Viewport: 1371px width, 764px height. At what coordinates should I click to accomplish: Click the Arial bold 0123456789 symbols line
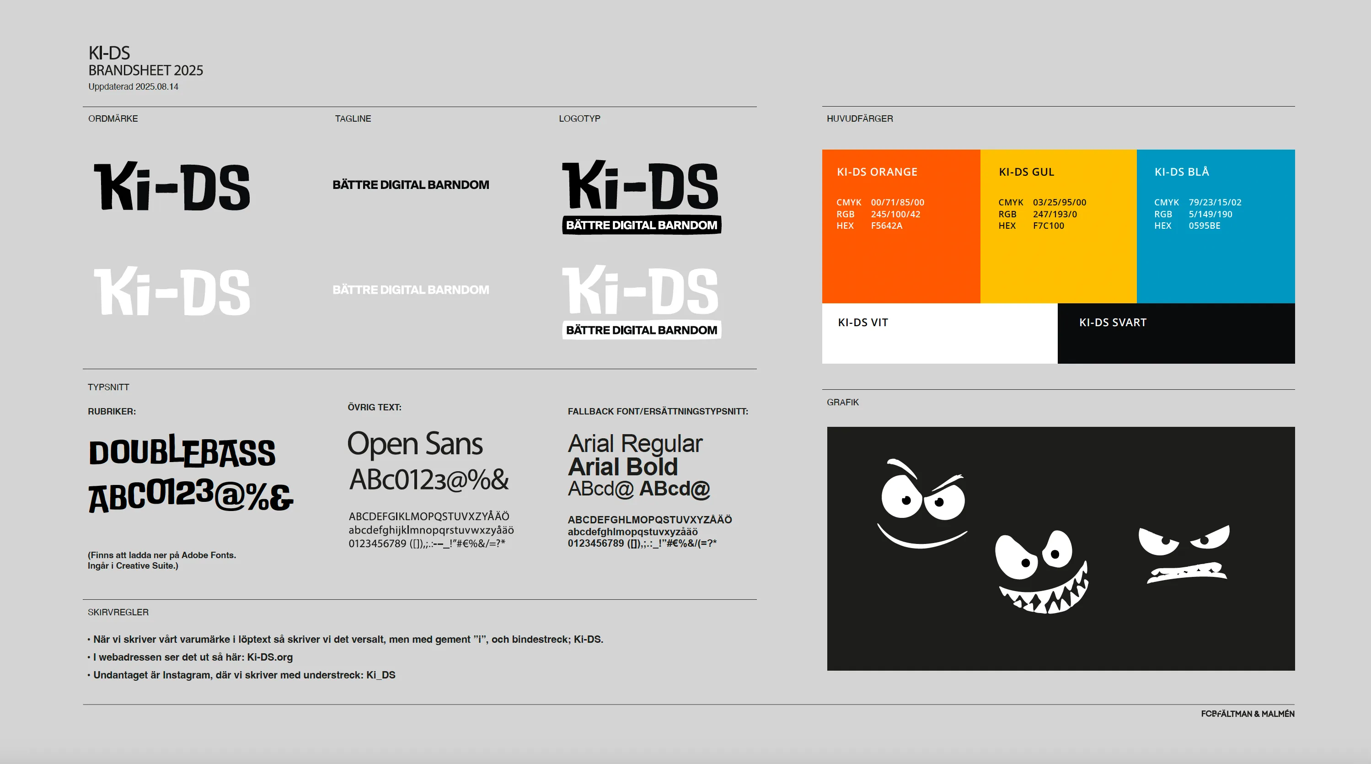coord(643,543)
